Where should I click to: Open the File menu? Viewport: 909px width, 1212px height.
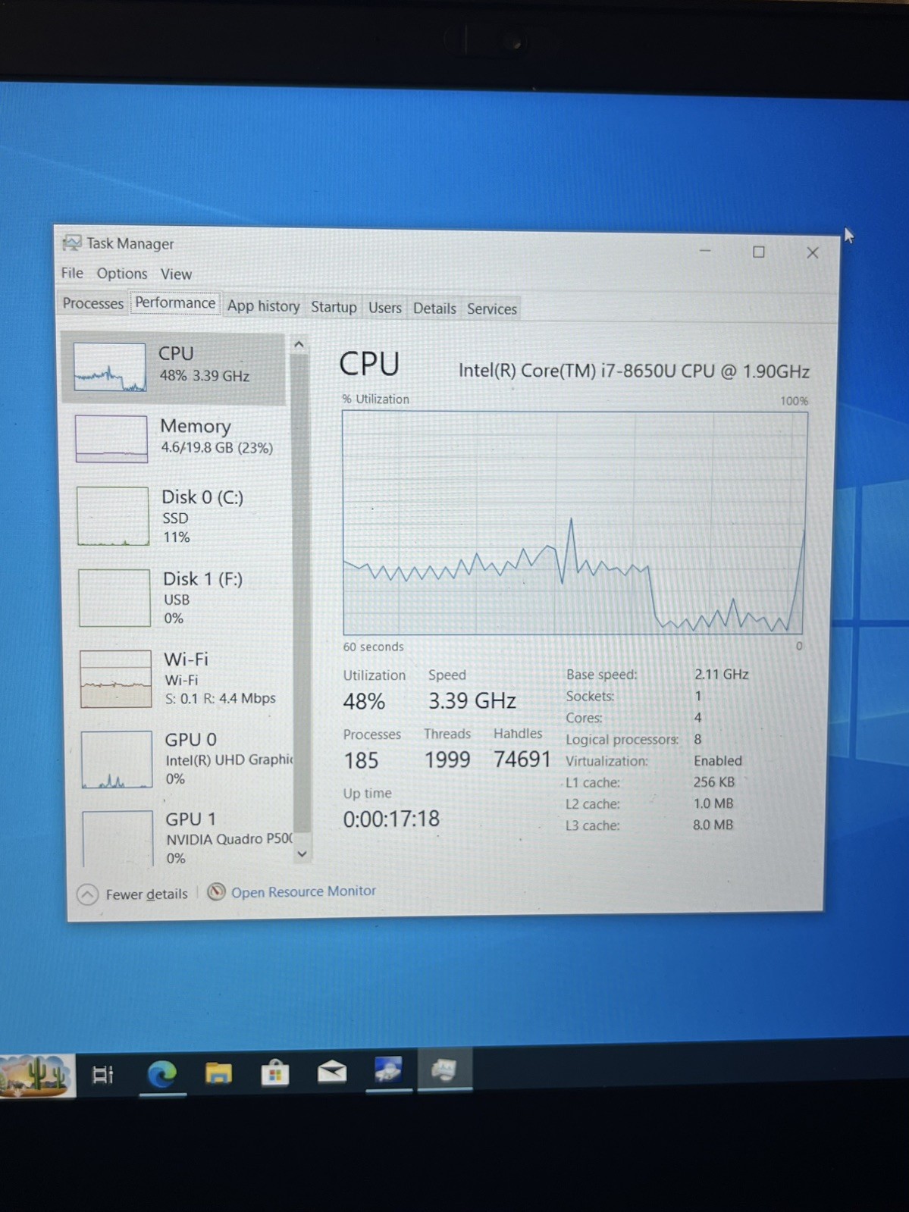[x=72, y=273]
